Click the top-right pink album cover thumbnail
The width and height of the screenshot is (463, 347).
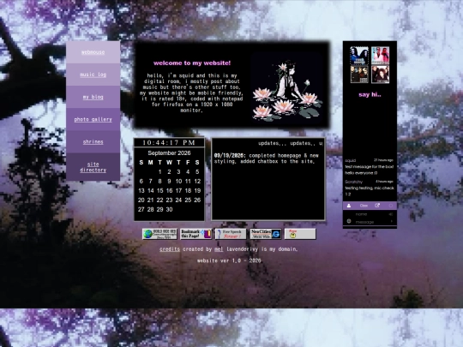coord(380,56)
